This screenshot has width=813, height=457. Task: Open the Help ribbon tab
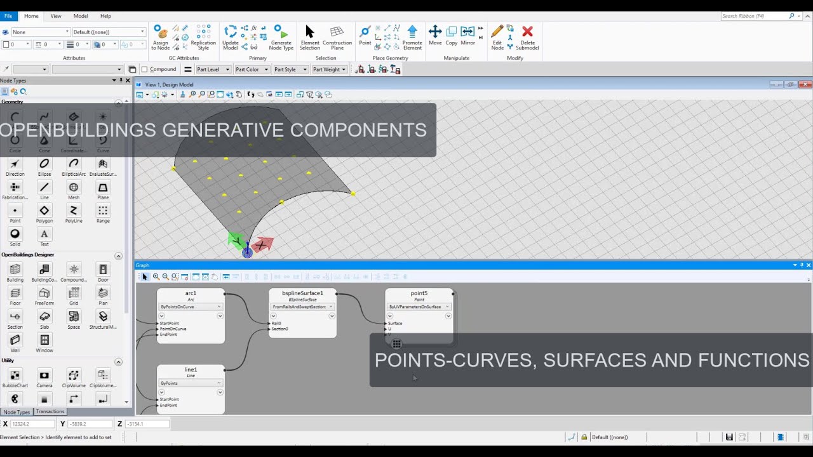(105, 16)
